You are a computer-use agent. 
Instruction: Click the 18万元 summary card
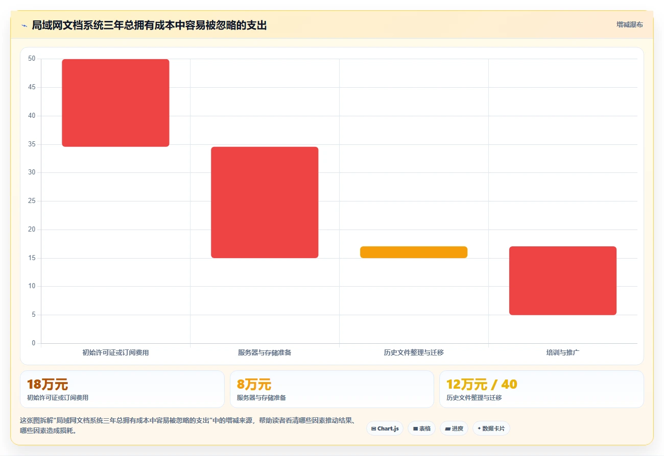tap(122, 389)
